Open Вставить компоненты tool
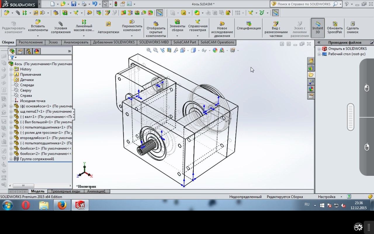This screenshot has width=374, height=234. [x=38, y=26]
